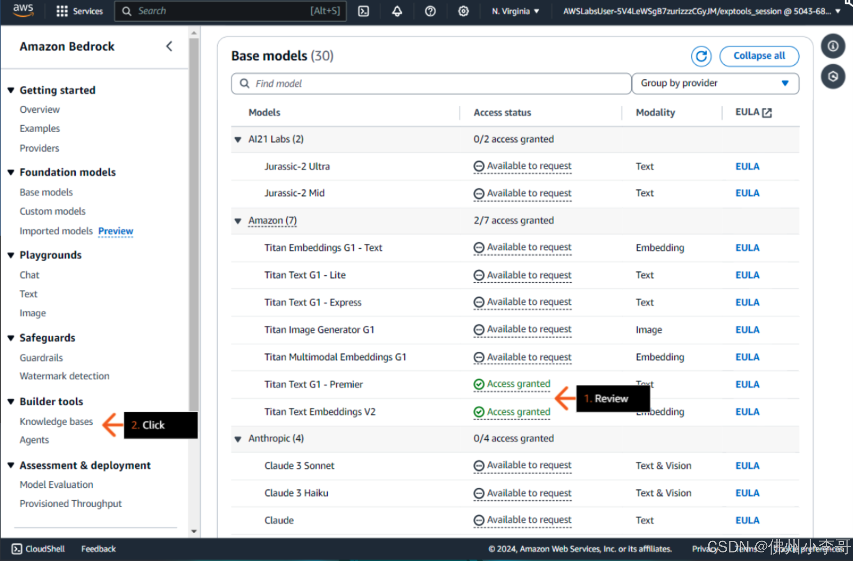Collapse the Anthropic provider group
The image size is (853, 561).
[x=238, y=439]
